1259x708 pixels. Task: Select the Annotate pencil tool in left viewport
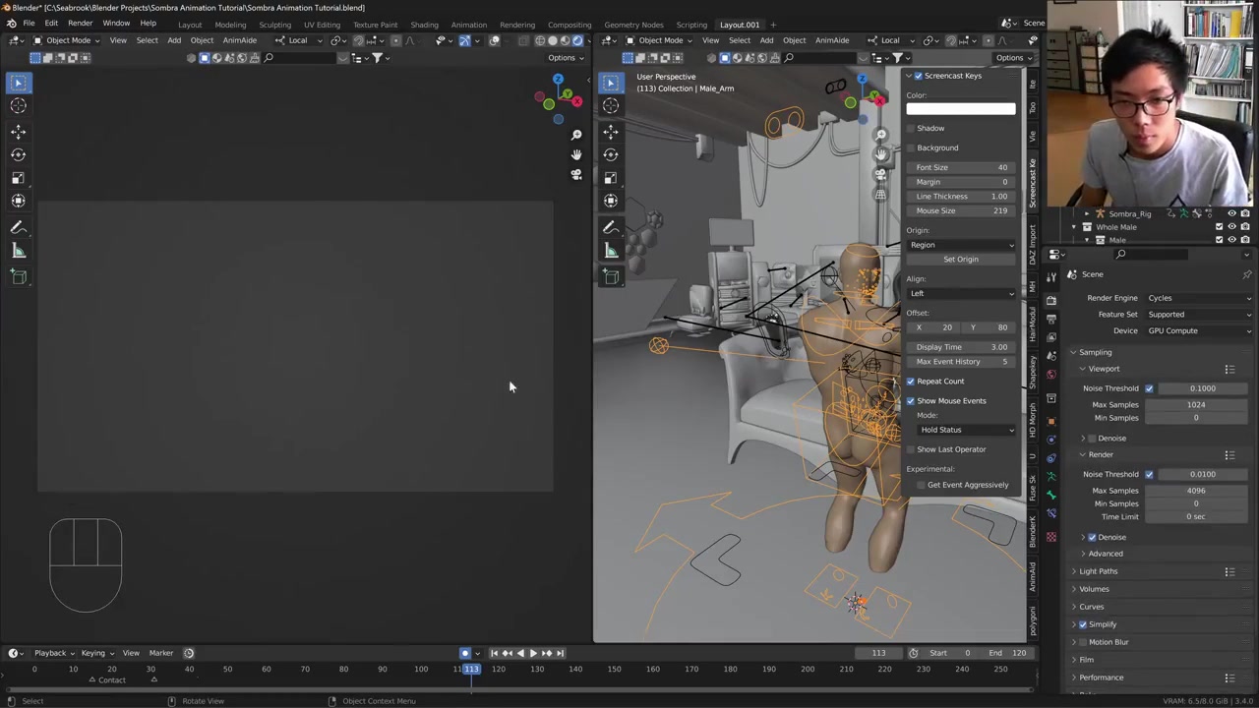click(x=18, y=227)
